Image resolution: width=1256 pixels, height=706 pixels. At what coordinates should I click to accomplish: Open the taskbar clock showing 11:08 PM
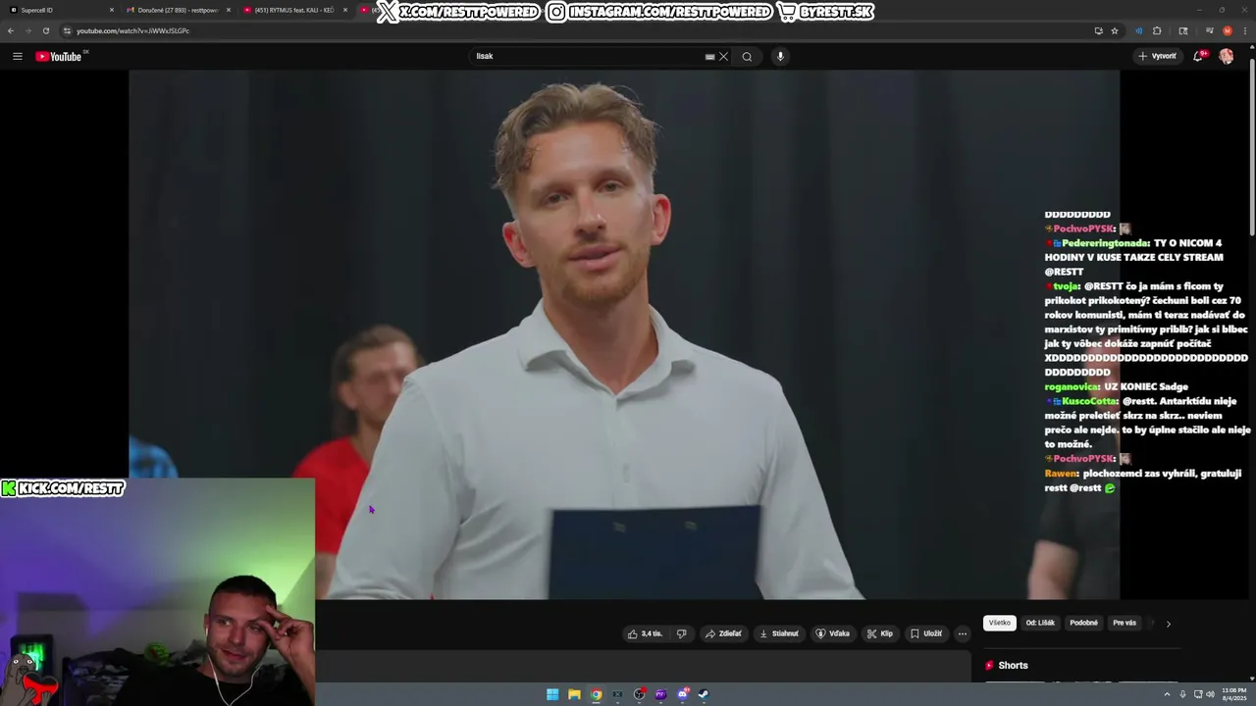click(x=1233, y=694)
